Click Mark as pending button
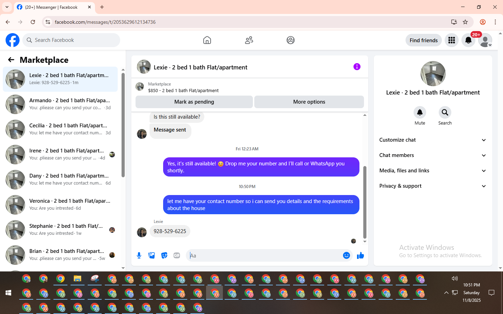 (194, 102)
